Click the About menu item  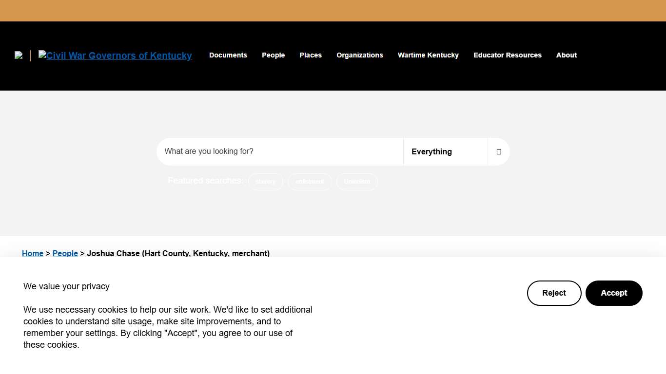click(x=566, y=55)
